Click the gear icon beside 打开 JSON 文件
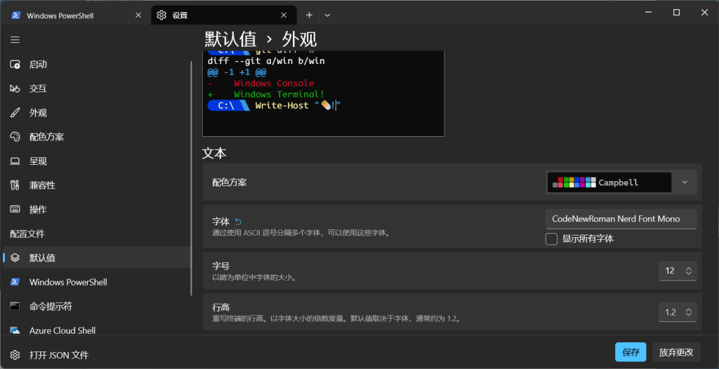Viewport: 719px width, 369px height. click(x=15, y=355)
